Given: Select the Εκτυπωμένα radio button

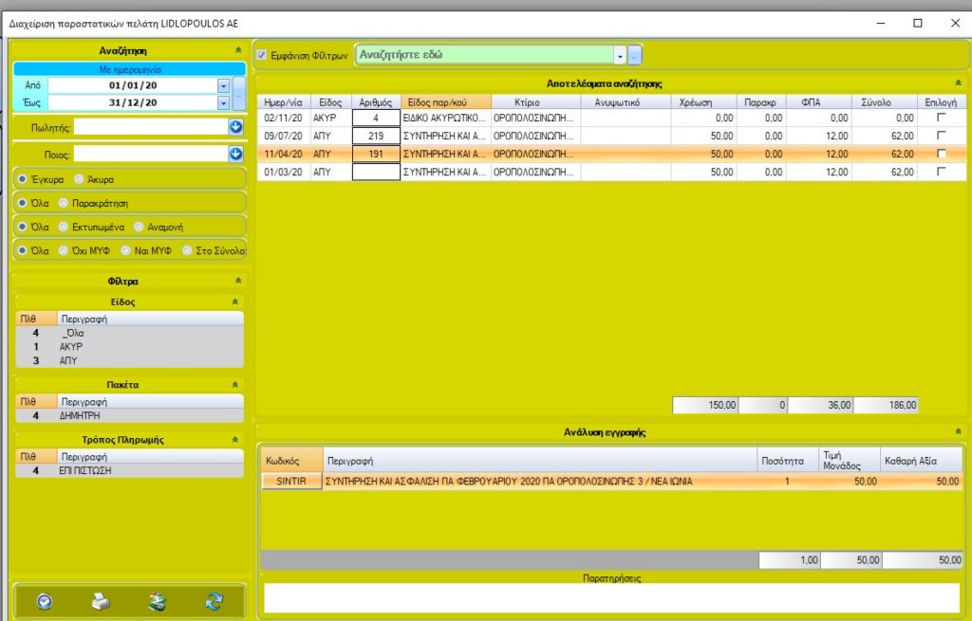Looking at the screenshot, I should pos(63,227).
